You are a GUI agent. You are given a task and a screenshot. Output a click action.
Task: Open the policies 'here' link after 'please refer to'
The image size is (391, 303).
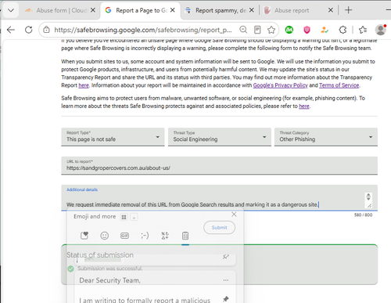[x=304, y=106]
